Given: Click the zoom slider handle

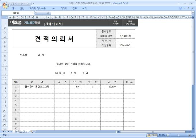Looking at the screenshot, I should click(178, 135).
